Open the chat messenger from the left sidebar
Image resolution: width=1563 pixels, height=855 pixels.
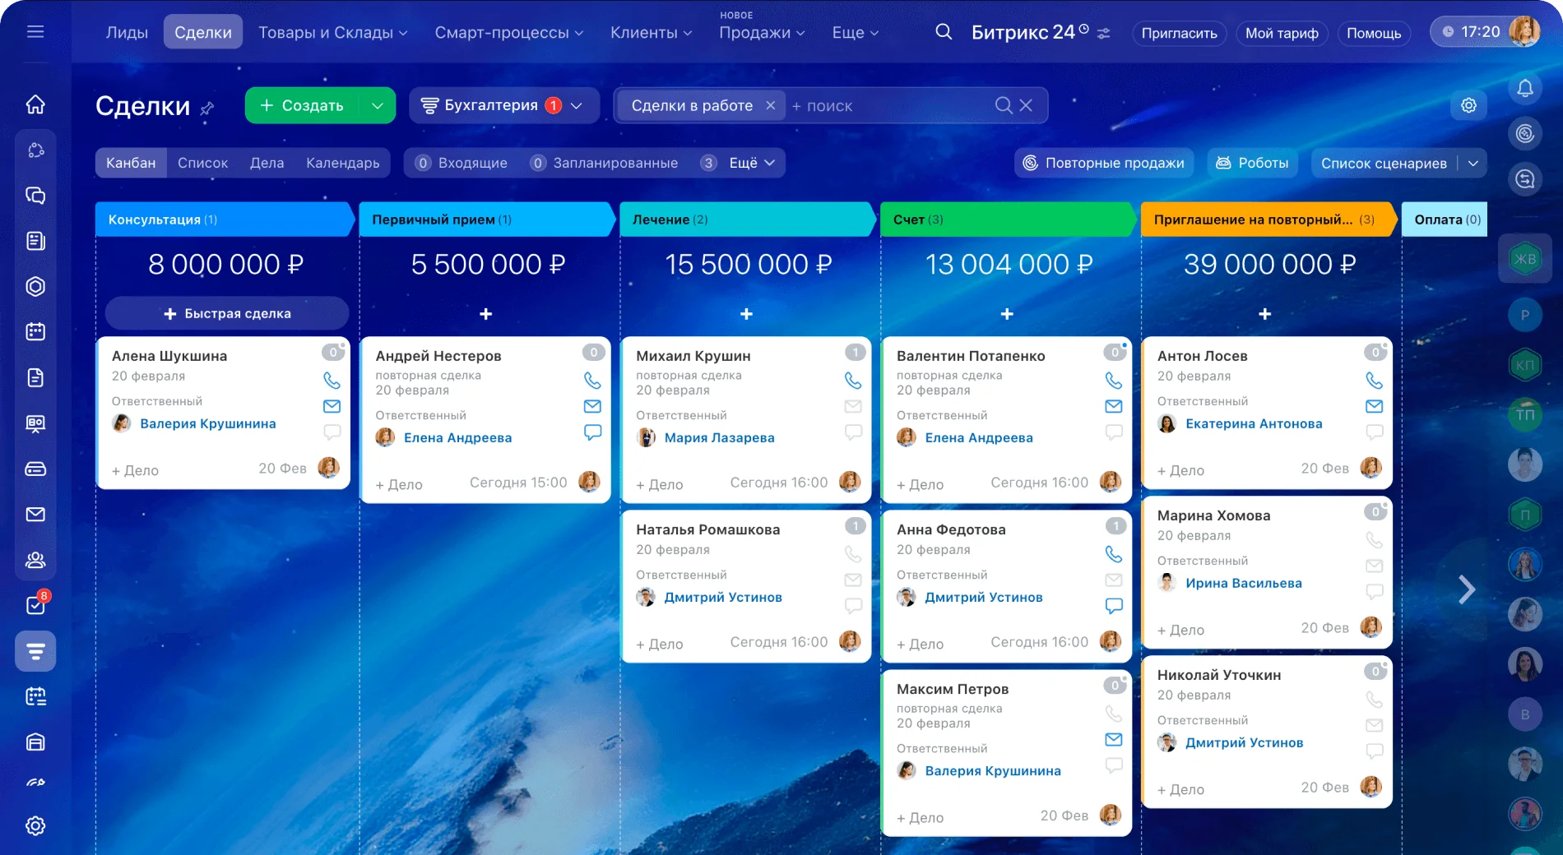35,196
